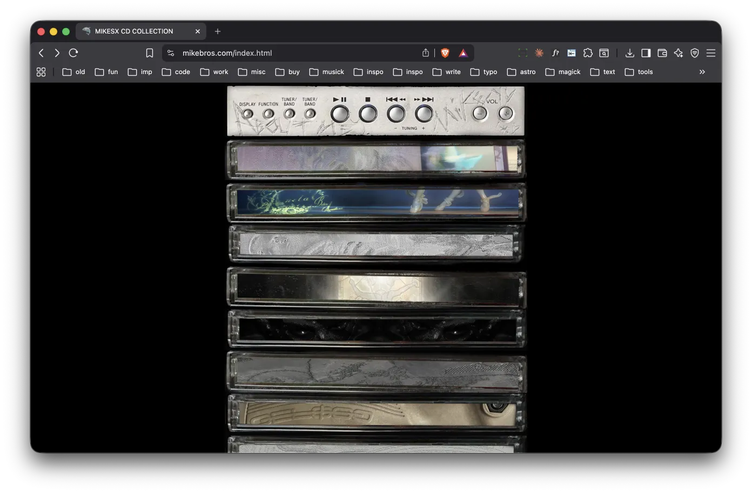Open the 'buy' bookmarks folder

[287, 72]
